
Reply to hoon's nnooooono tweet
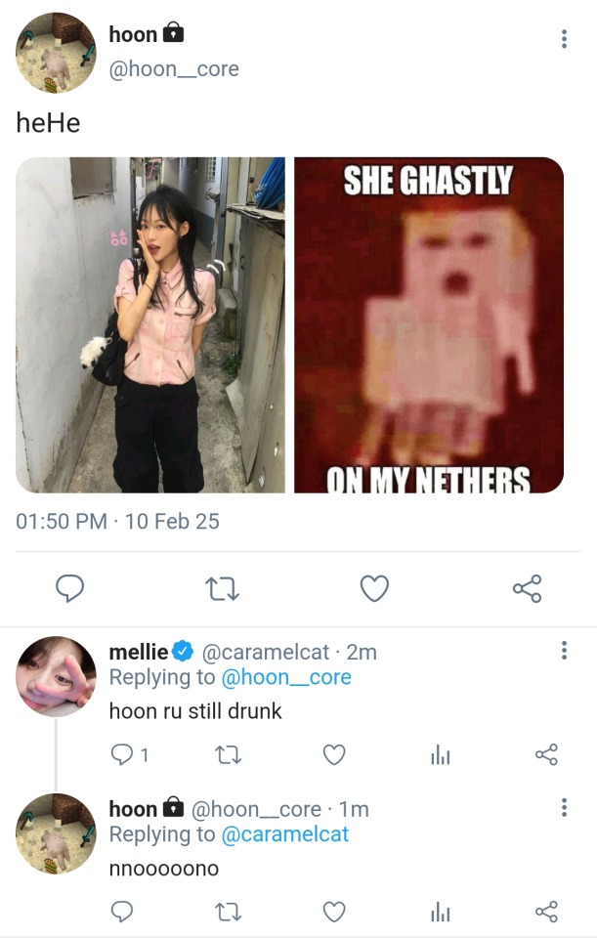[122, 912]
